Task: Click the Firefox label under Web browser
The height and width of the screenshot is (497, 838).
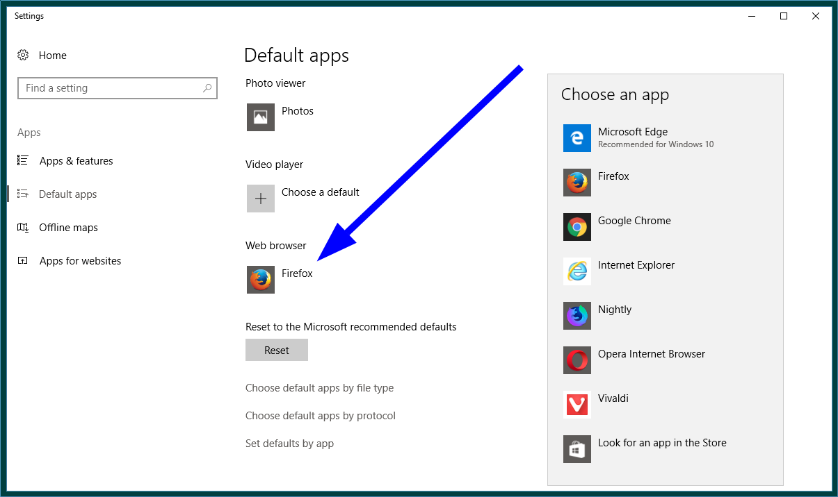Action: 298,273
